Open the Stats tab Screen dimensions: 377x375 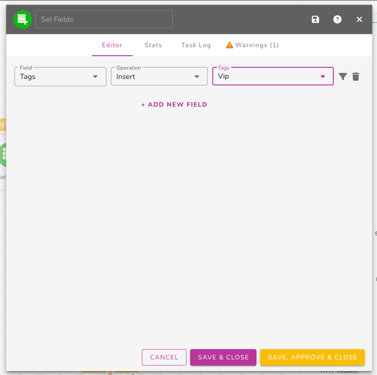[153, 45]
